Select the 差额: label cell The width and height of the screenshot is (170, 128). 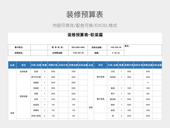[x=97, y=53]
